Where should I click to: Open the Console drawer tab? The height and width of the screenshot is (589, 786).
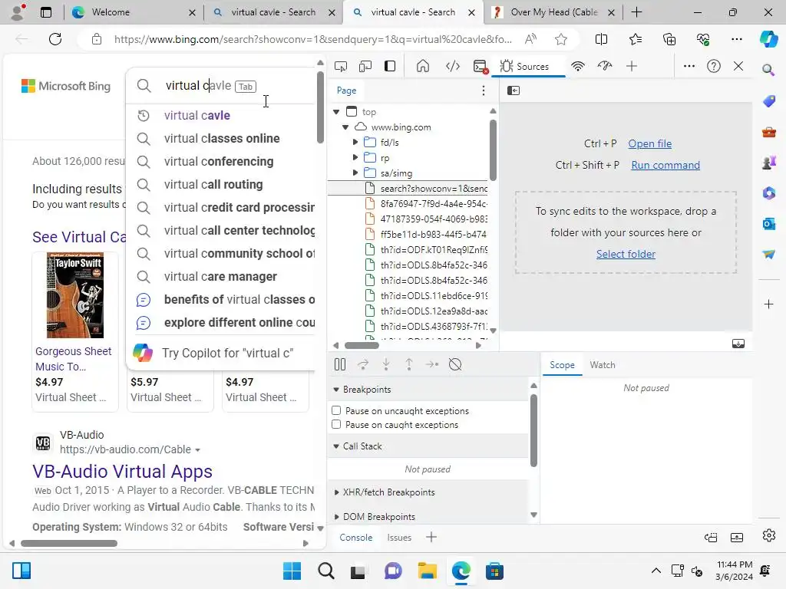pos(356,538)
